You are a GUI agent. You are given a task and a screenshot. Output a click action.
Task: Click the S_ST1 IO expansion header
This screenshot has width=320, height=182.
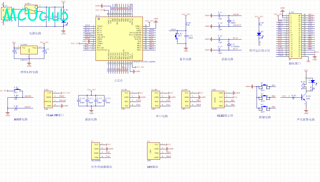tap(295, 36)
